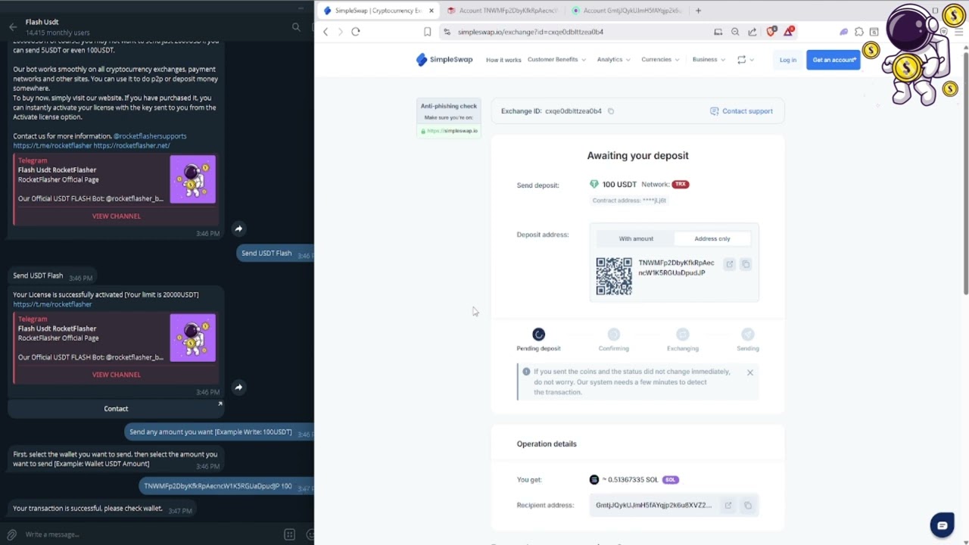The width and height of the screenshot is (969, 545).
Task: Click the SimpleSwap logo
Action: (444, 60)
